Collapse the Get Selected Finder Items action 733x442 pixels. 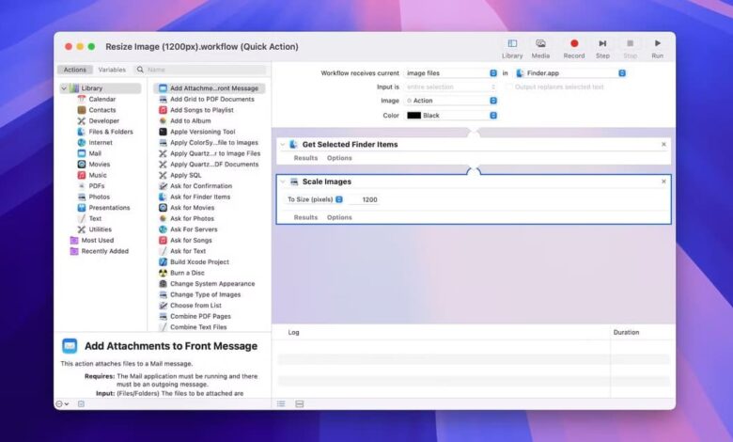tap(283, 145)
